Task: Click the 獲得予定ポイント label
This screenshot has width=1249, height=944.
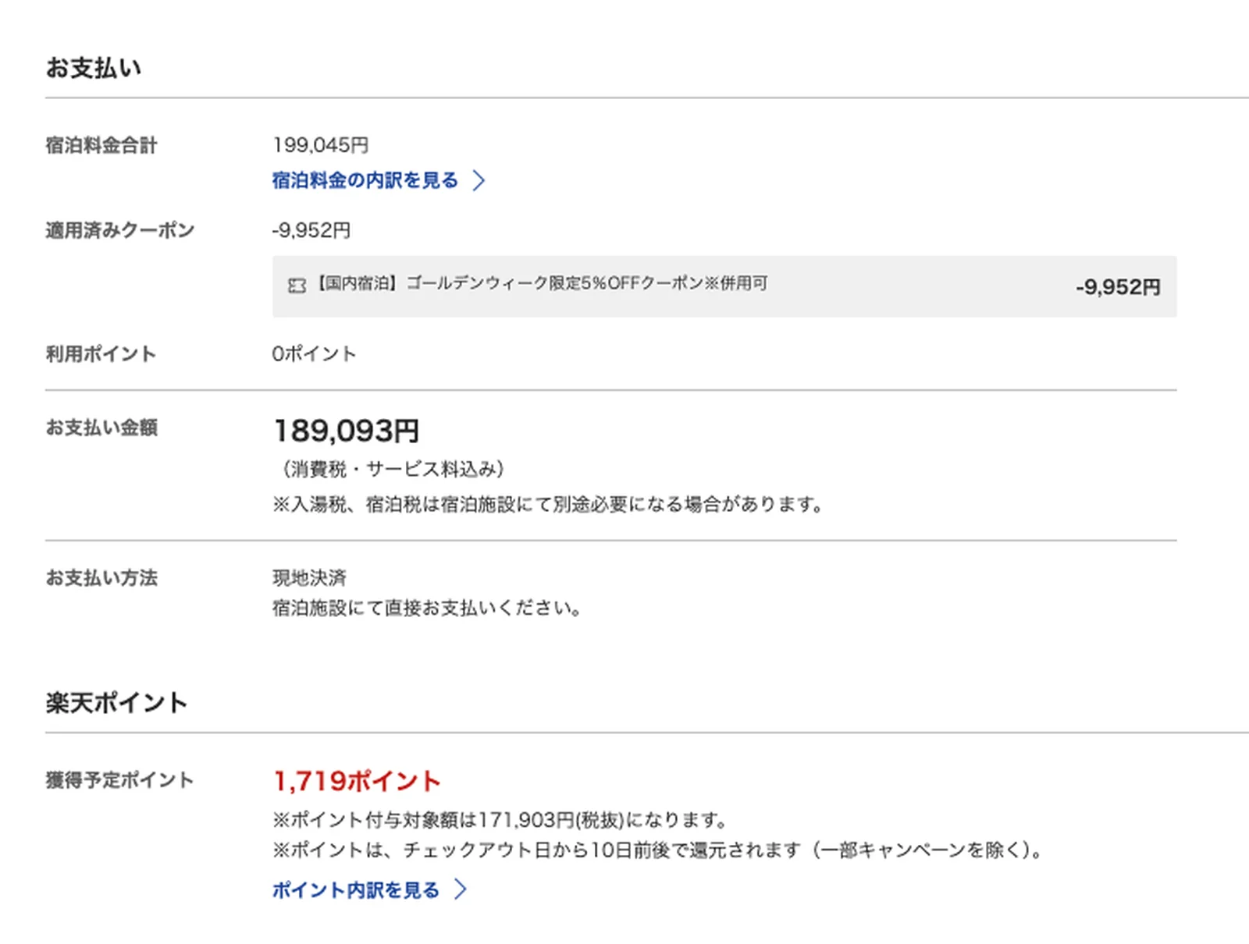Action: coord(119,780)
